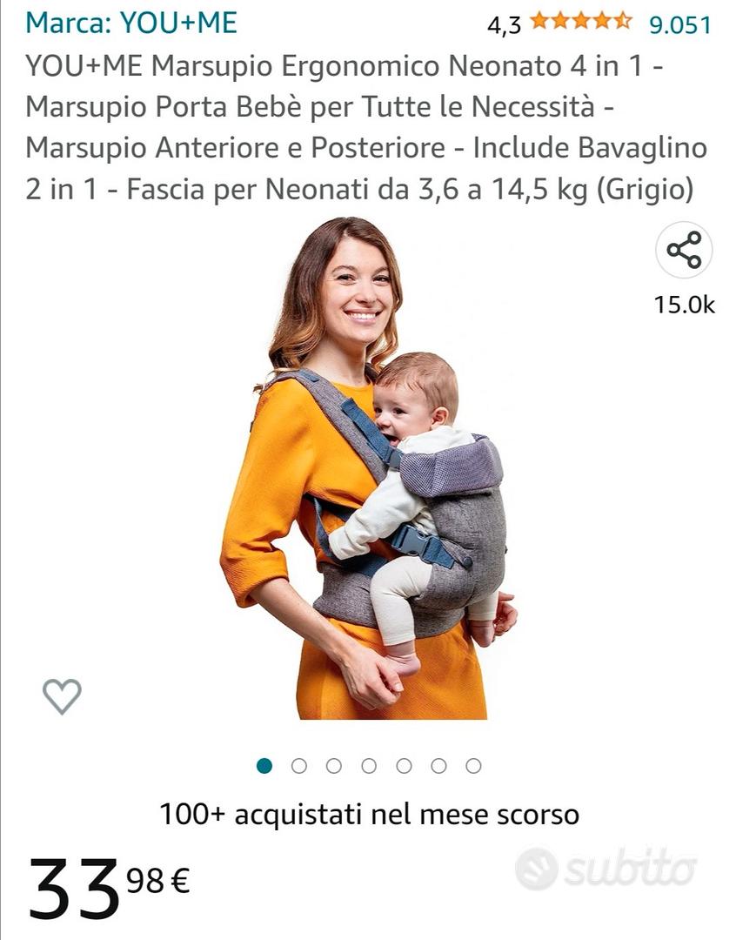
Task: Tap the Subito watermark logo
Action: click(x=606, y=868)
